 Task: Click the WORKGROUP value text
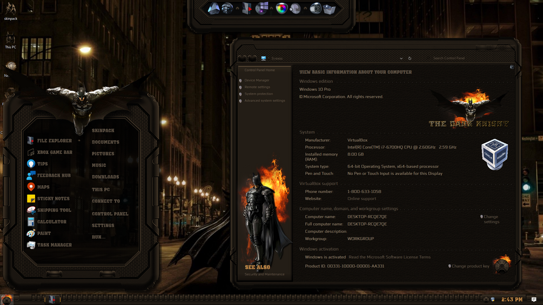[360, 239]
